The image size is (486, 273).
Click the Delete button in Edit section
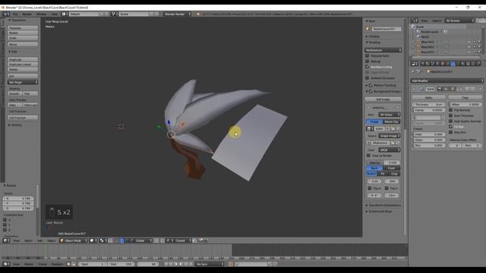[23, 69]
